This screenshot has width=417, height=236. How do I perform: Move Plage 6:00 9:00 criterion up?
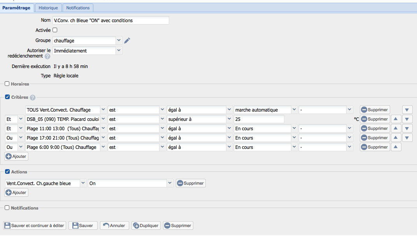coord(396,147)
